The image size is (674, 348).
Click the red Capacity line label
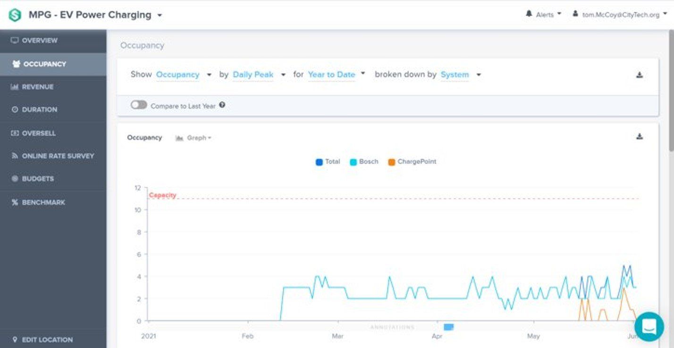(162, 195)
